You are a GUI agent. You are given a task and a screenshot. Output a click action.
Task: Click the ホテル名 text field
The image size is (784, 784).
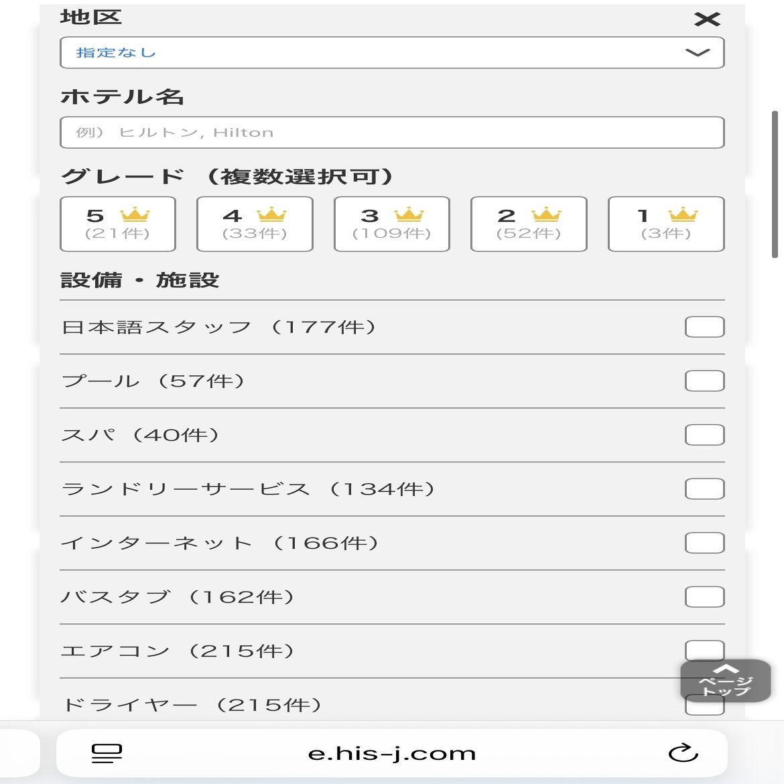point(392,133)
